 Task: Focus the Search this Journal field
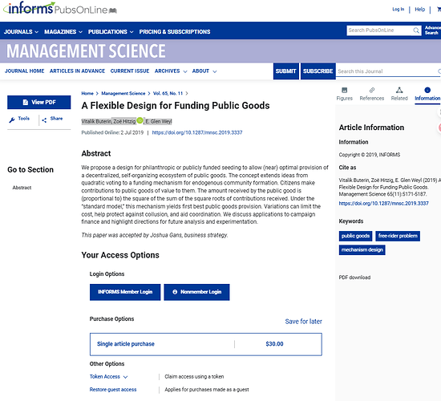click(x=387, y=71)
